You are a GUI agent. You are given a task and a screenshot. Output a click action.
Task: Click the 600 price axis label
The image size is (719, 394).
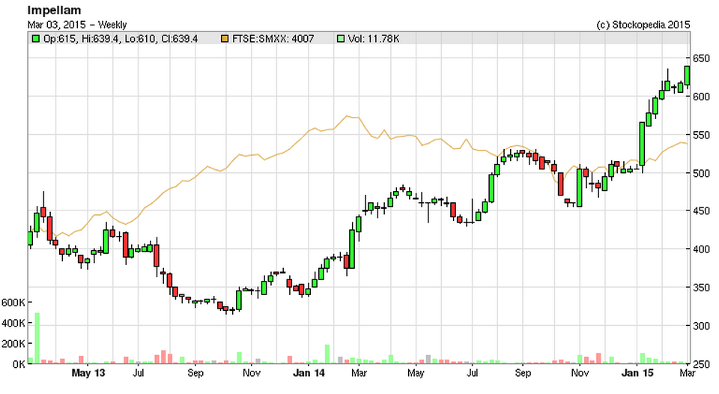(x=702, y=97)
